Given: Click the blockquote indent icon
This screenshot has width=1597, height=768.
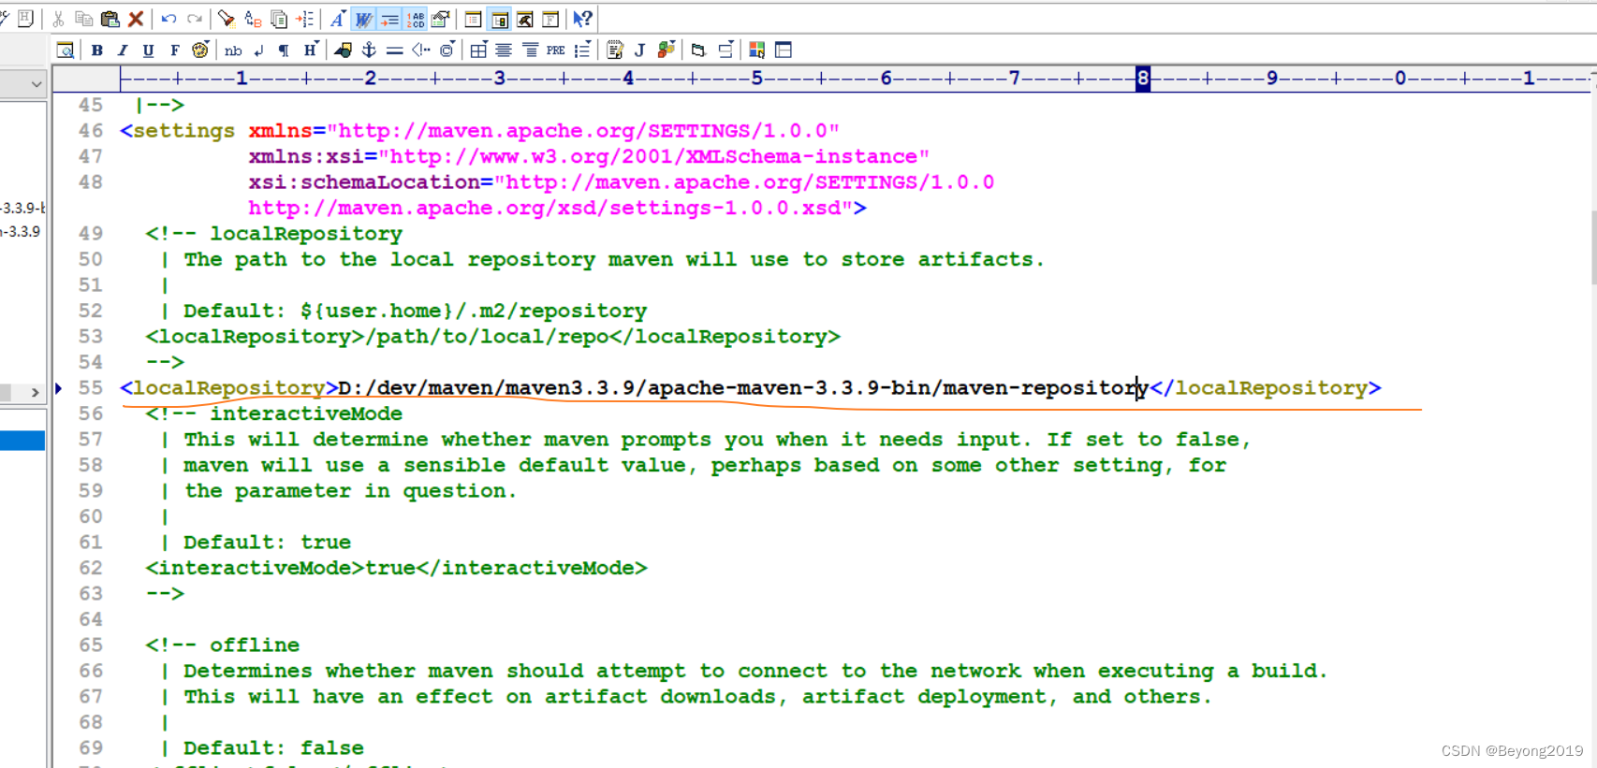Looking at the screenshot, I should [530, 50].
